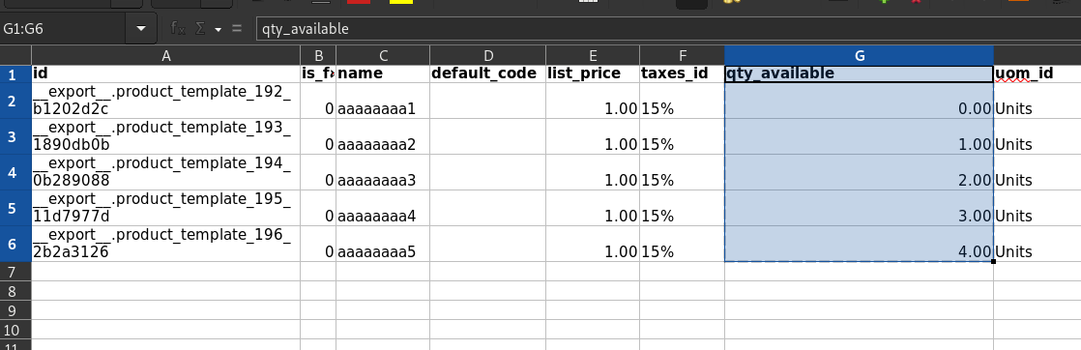
Task: Select row 8 header
Action: (15, 291)
